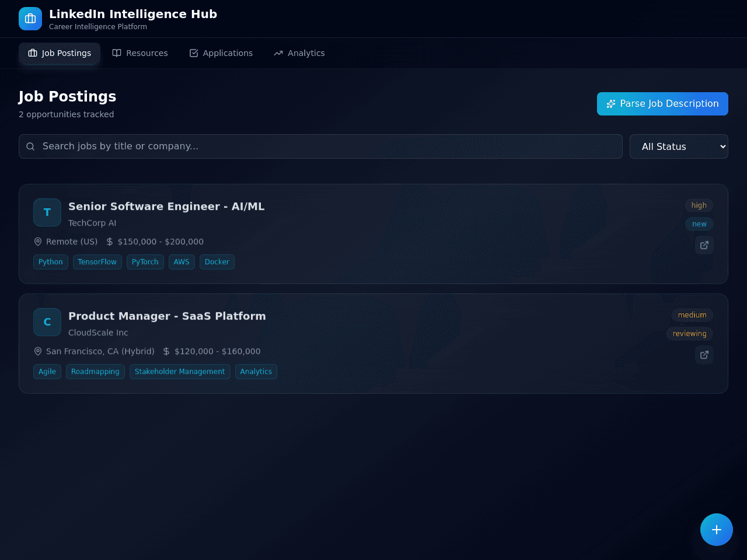This screenshot has height=560, width=747.
Task: Click the LinkedIn Intelligence Hub briefcase logo
Action: point(30,19)
